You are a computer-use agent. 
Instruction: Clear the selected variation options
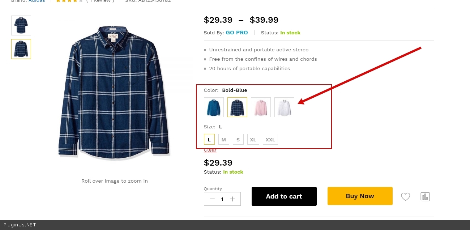(210, 150)
